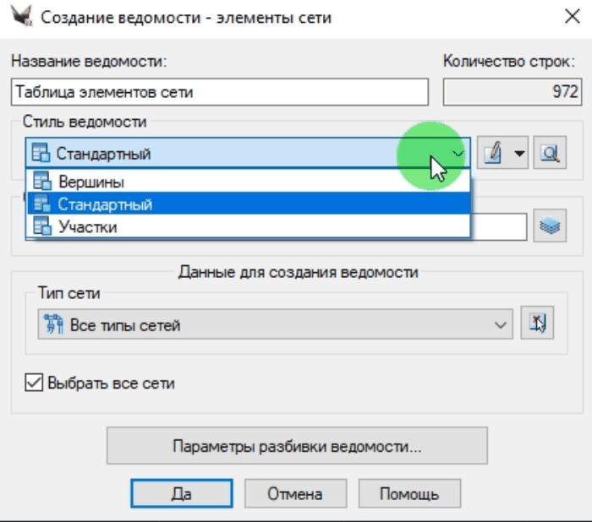The width and height of the screenshot is (592, 522).
Task: Click Параметры разбивки ведомости button
Action: (297, 446)
